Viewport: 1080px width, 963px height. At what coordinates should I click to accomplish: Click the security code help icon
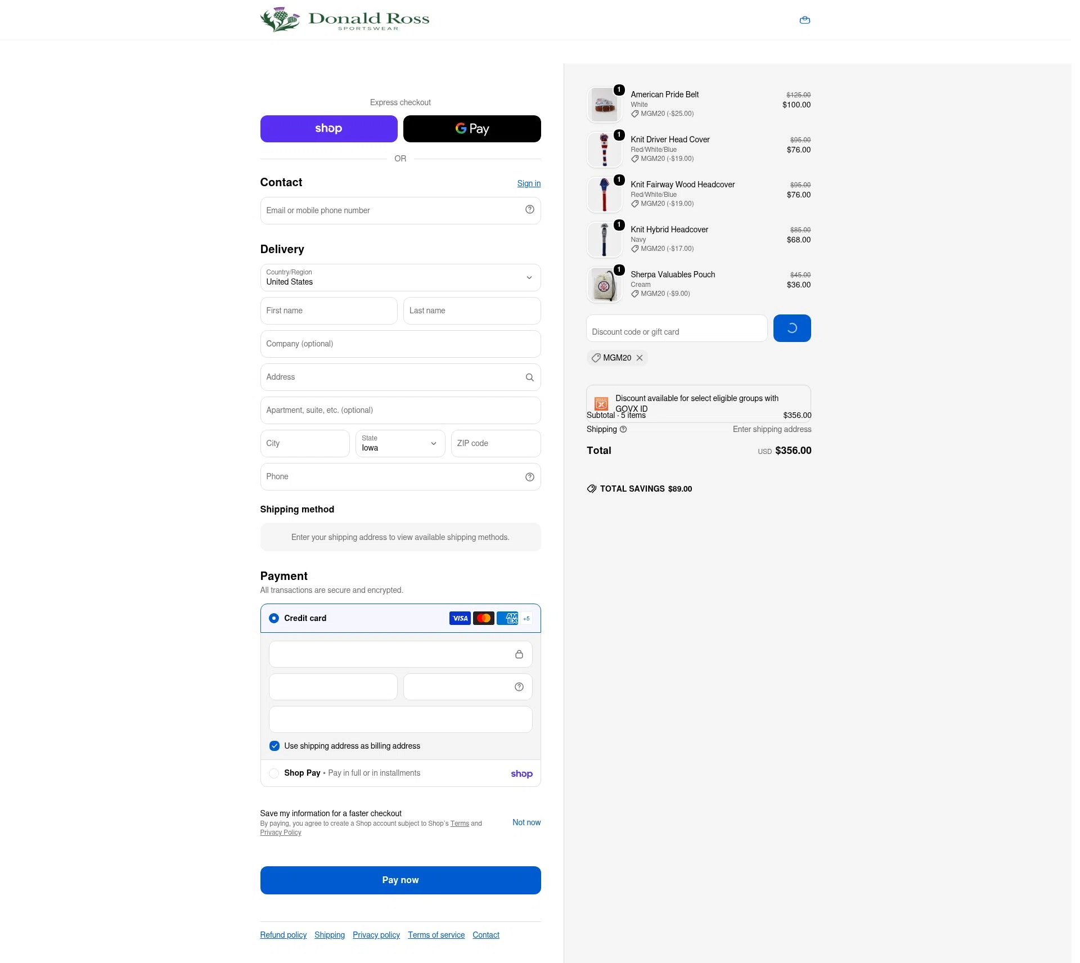point(519,687)
